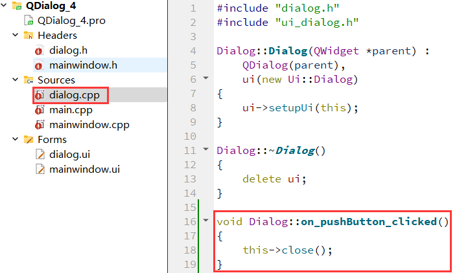Click line number 15 in the gutter

click(190, 207)
